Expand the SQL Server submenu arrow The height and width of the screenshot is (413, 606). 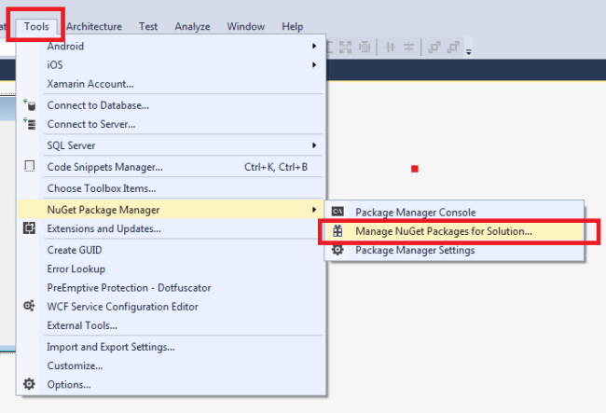coord(314,145)
